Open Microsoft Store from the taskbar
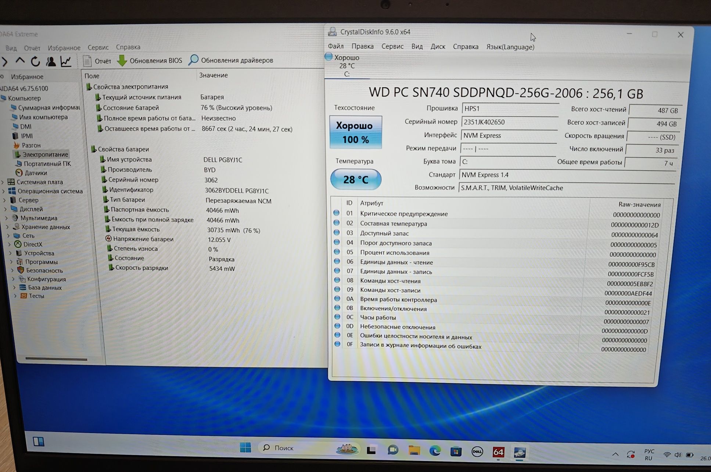The width and height of the screenshot is (711, 472). point(456,451)
